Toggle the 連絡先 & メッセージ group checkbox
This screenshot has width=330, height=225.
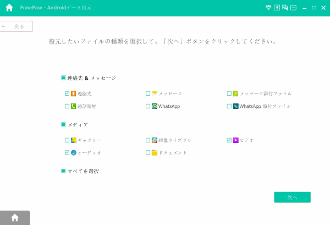[63, 78]
